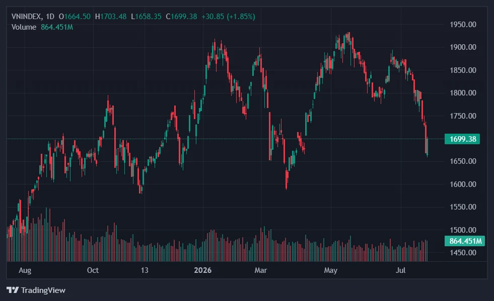Click the 1500.00 price scale label
The width and height of the screenshot is (494, 301).
point(463,230)
